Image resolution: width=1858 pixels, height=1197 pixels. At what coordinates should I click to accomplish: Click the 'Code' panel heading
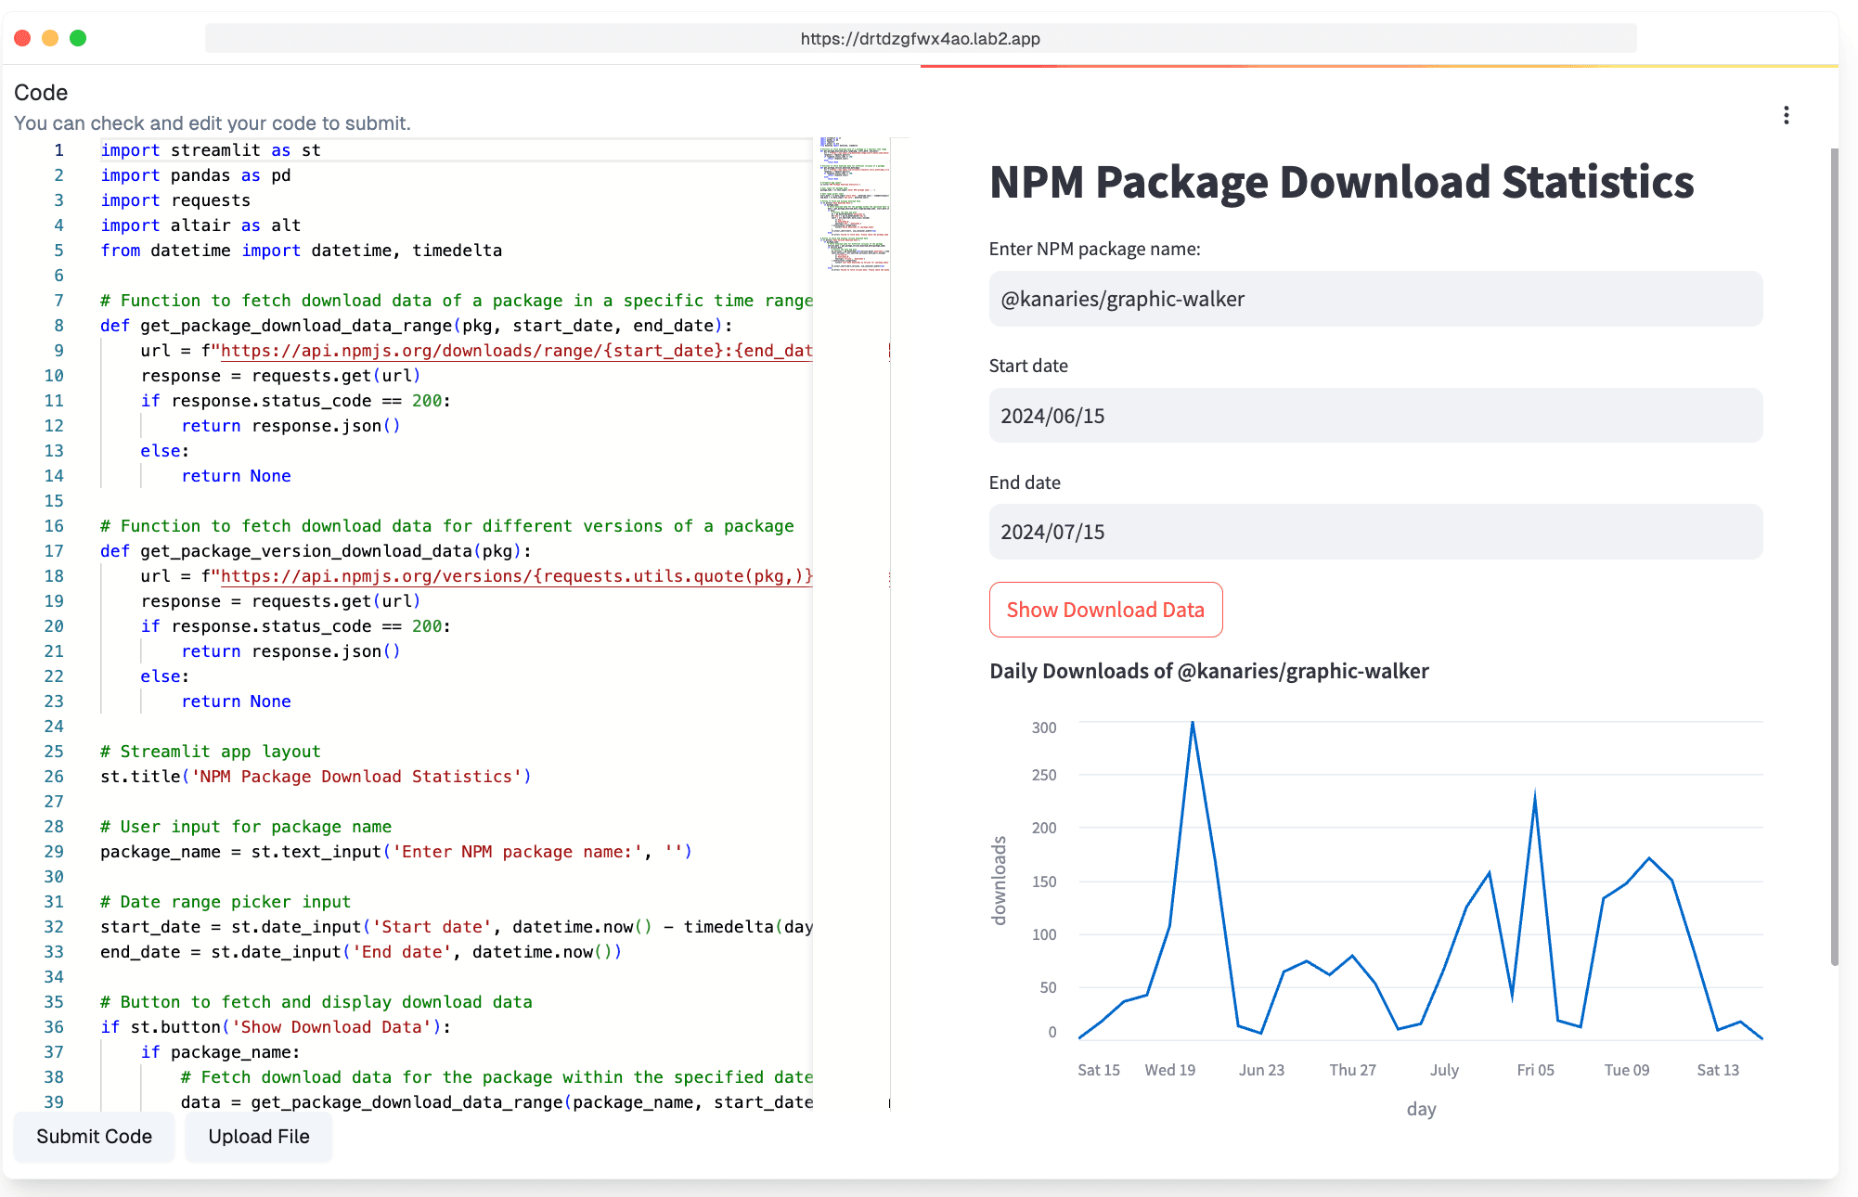point(41,93)
